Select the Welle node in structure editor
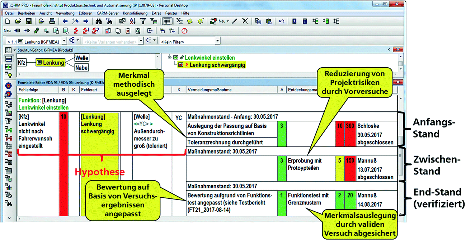This screenshot has height=241, width=466. [82, 58]
